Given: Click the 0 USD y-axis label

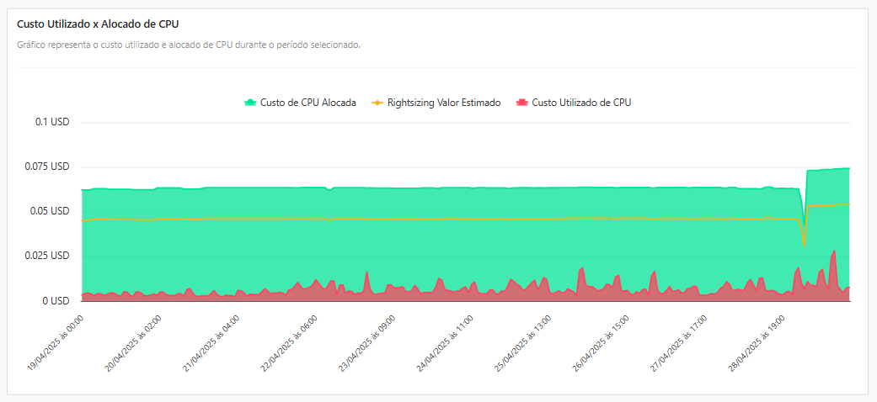Looking at the screenshot, I should pos(55,300).
